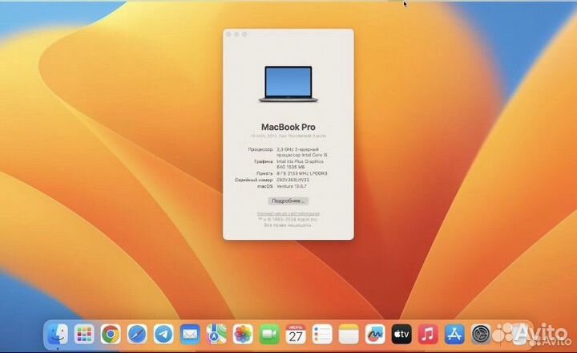This screenshot has width=577, height=353.
Task: Click the Память label
Action: (x=264, y=173)
